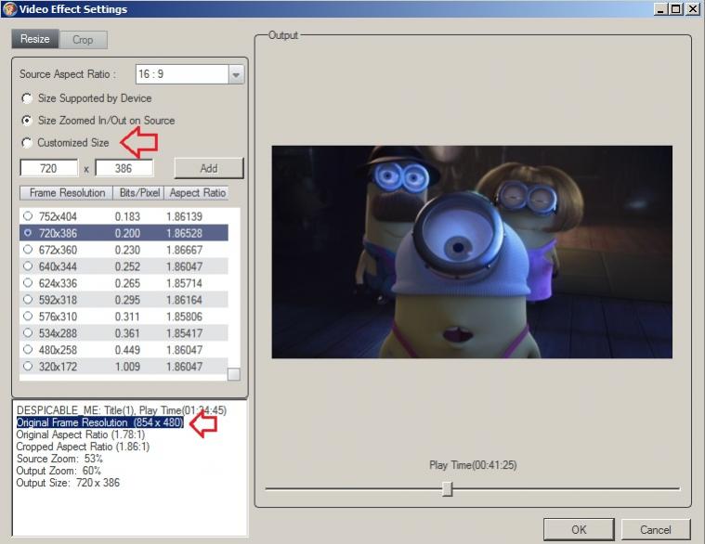Click the Video Effect Settings title icon
Viewport: 705px width, 544px height.
(x=9, y=9)
